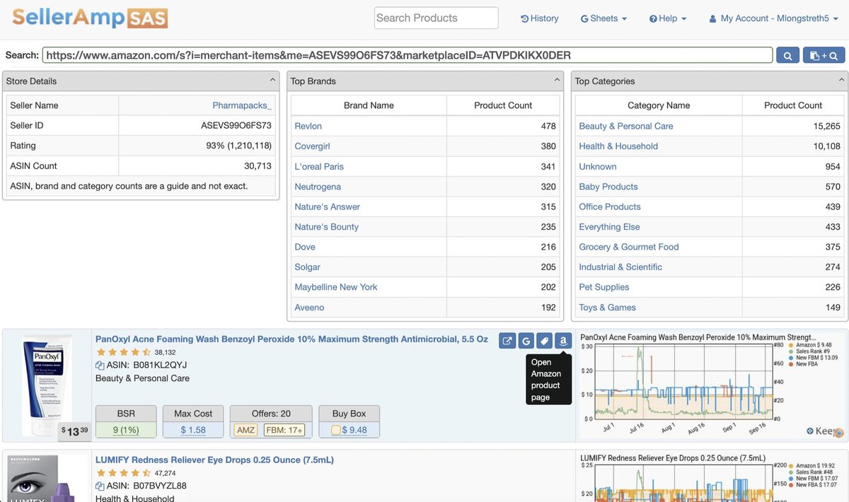849x502 pixels.
Task: Select the Everything Else category
Action: 609,227
